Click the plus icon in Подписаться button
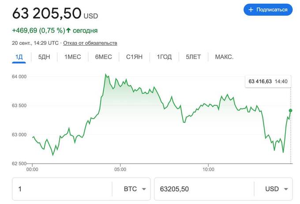This screenshot has height=204, width=300. [251, 10]
